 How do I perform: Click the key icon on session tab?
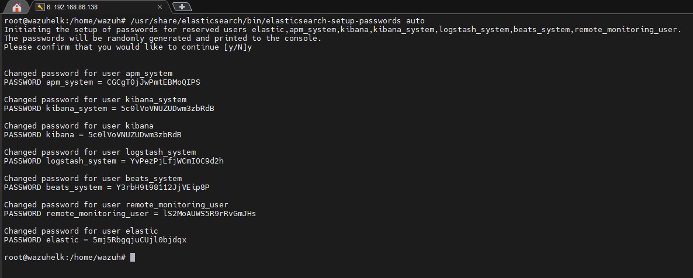pyautogui.click(x=40, y=7)
